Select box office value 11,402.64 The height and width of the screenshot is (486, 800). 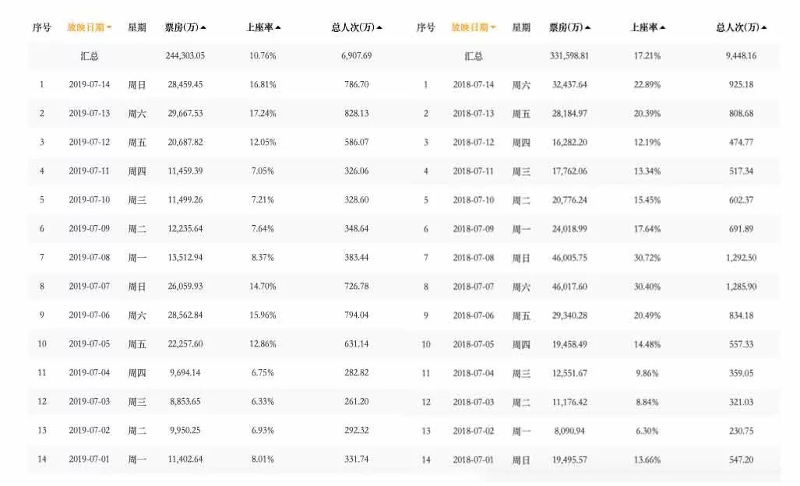[x=185, y=459]
